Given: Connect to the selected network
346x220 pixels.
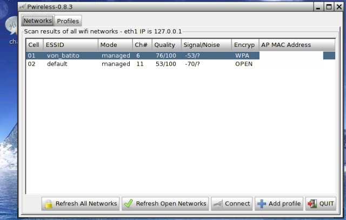Looking at the screenshot, I should (231, 204).
